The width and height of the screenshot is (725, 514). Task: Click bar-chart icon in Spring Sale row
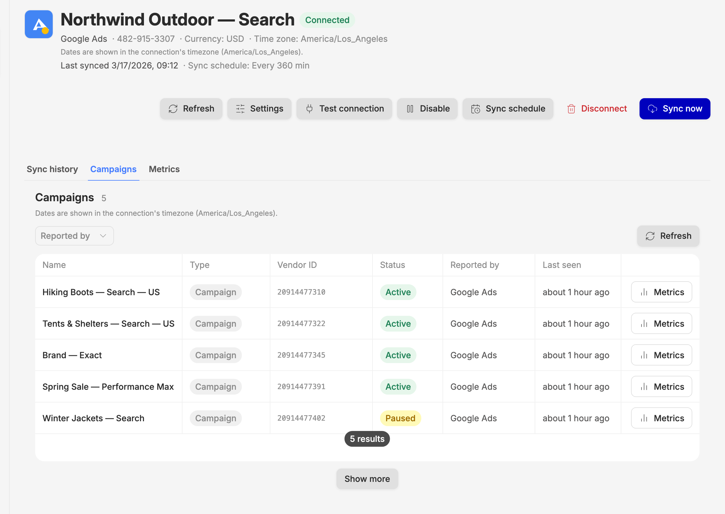pos(644,386)
